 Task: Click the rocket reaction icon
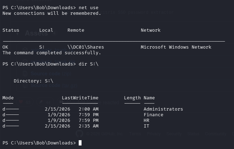click(41, 103)
